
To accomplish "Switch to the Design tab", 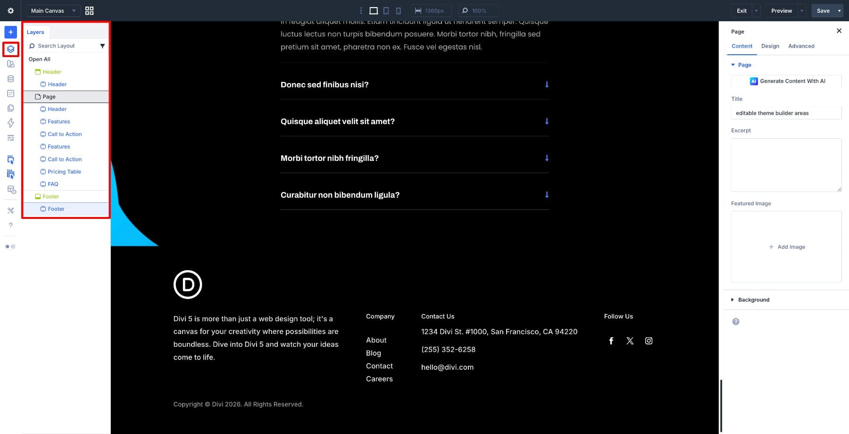I will tap(770, 46).
